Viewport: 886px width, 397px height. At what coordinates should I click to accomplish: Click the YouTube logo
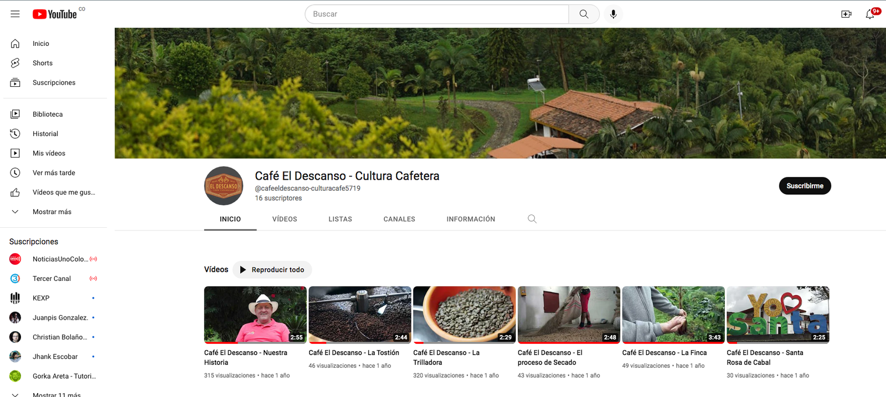[55, 14]
